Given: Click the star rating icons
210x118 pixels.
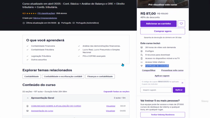Looking at the screenshot, I should [x=31, y=13].
